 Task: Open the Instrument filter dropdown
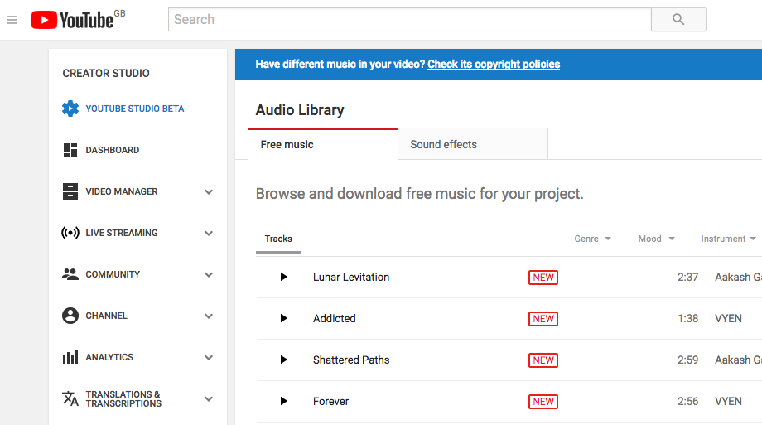(728, 239)
